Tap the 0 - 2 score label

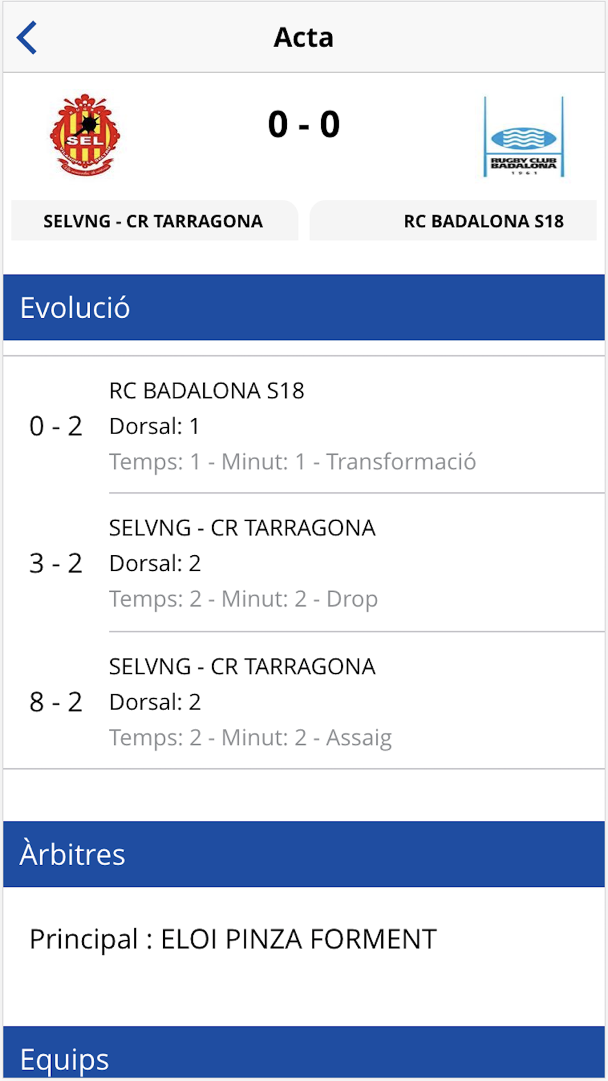pos(56,426)
